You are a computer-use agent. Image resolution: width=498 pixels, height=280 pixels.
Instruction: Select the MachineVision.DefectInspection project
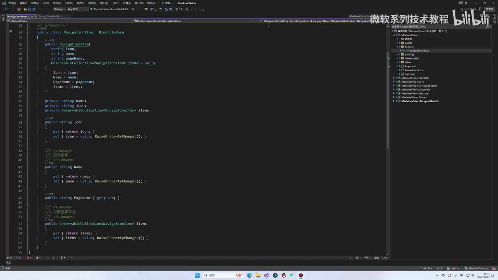pos(419,86)
